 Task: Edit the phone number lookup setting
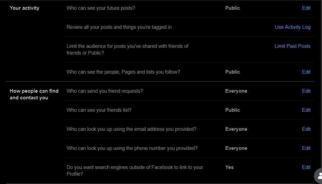tap(306, 148)
